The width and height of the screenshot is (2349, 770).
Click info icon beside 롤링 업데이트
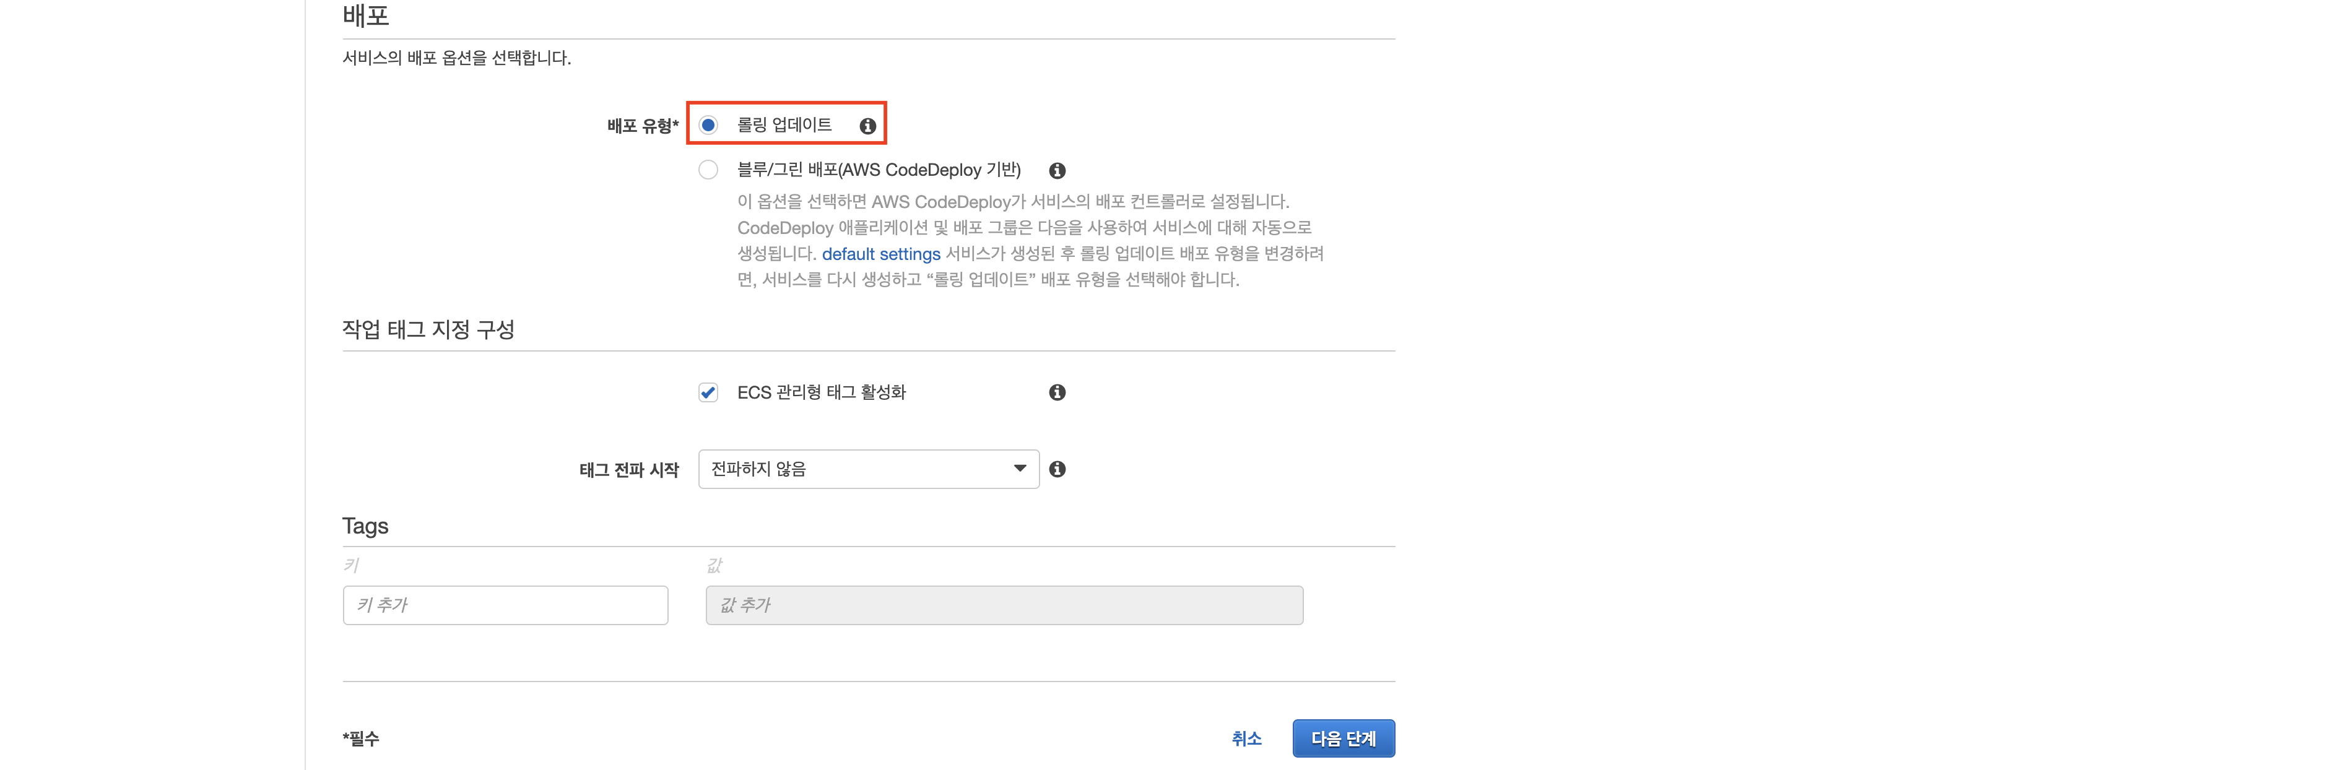tap(867, 126)
